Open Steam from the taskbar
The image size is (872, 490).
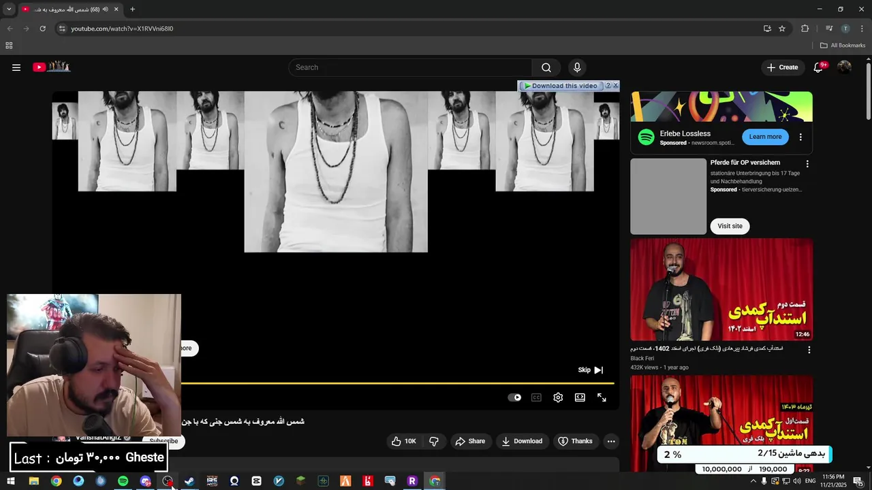[189, 481]
